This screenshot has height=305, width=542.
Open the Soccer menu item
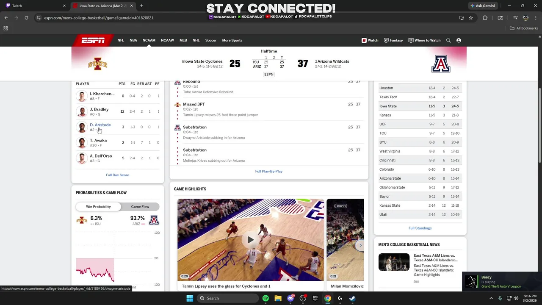pyautogui.click(x=211, y=40)
